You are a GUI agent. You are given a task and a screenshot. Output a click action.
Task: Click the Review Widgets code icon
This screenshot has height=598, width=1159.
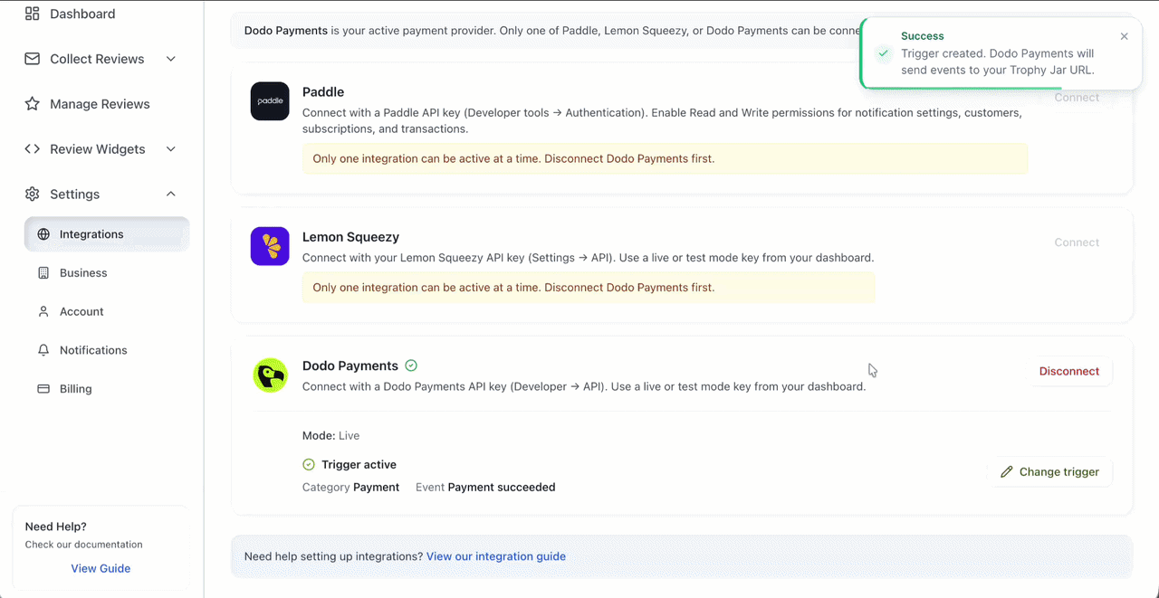click(x=33, y=149)
